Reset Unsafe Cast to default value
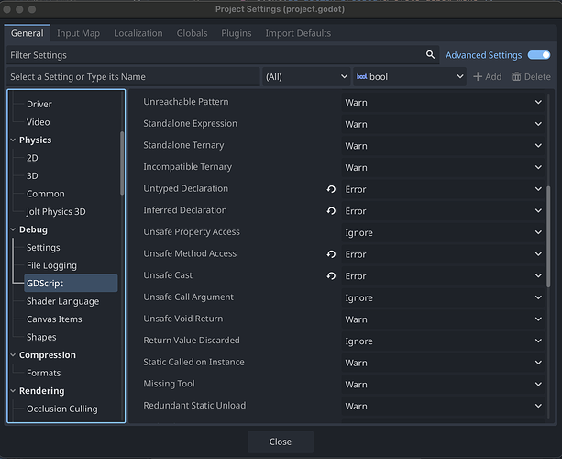 pos(331,275)
